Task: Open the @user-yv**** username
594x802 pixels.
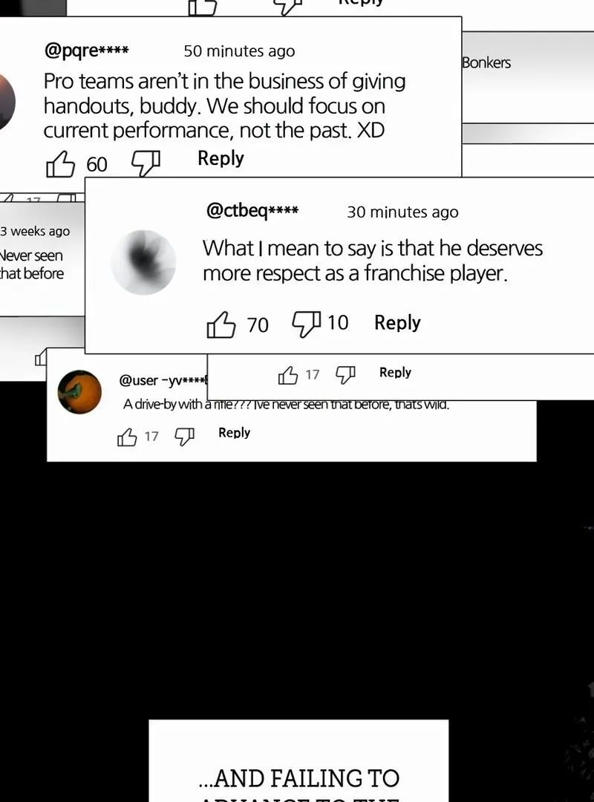Action: 163,380
